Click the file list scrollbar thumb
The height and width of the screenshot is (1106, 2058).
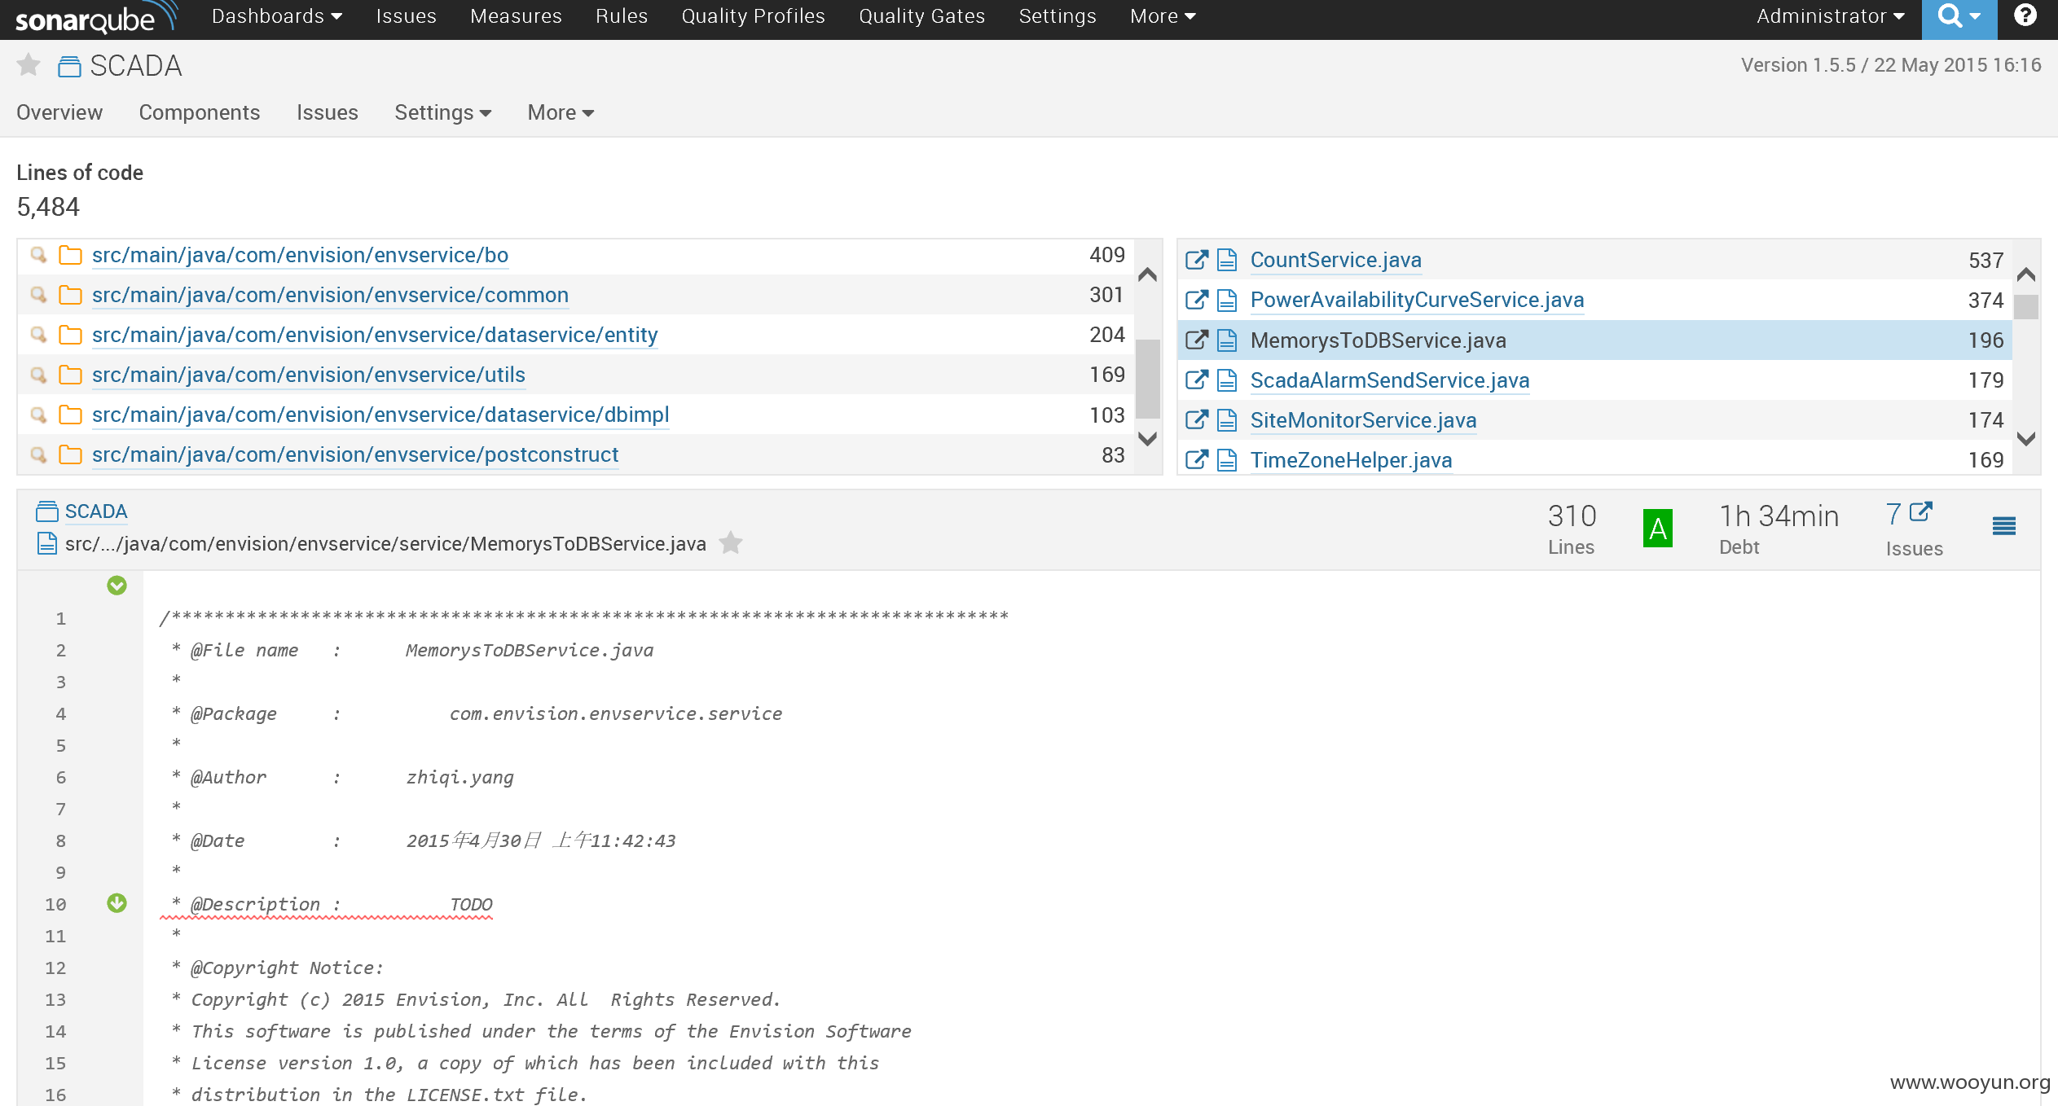pyautogui.click(x=2025, y=307)
